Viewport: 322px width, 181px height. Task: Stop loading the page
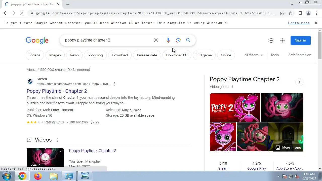point(22,13)
